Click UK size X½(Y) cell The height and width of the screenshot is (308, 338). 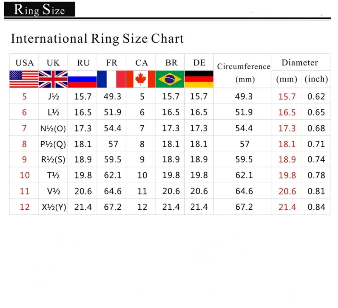(x=54, y=207)
